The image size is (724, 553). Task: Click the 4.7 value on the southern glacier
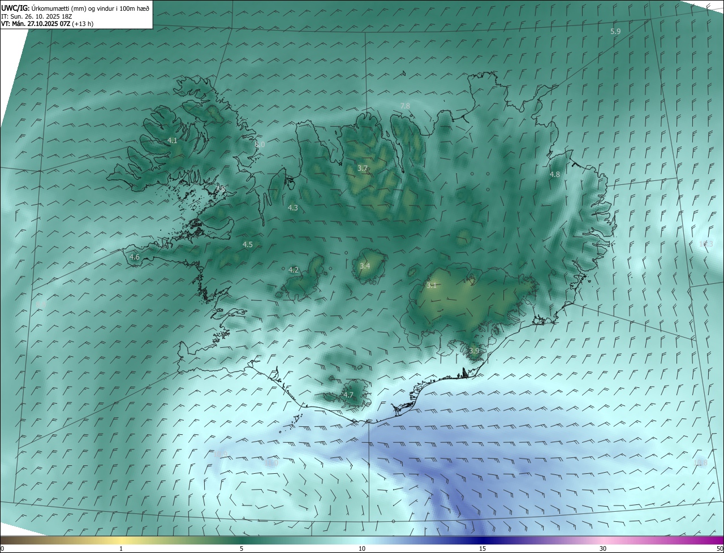[x=348, y=395]
